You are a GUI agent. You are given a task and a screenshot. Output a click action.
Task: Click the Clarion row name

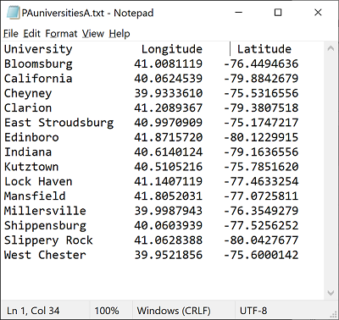28,108
